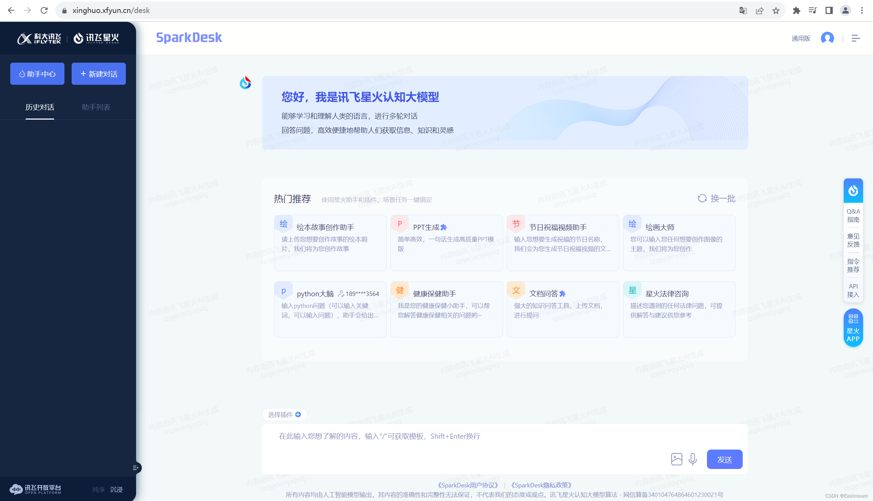Collapse the left sidebar panel
The image size is (873, 501).
point(135,468)
